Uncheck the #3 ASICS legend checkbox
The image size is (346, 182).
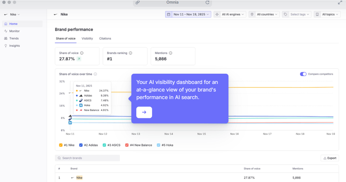pyautogui.click(x=104, y=145)
